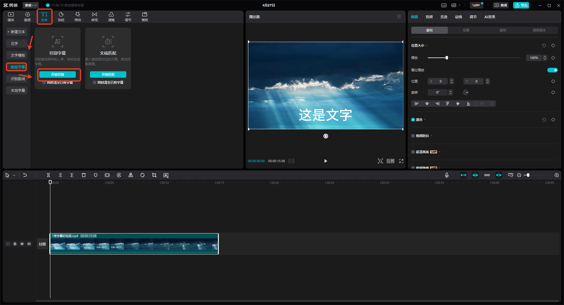Click the timeline zoom slider handle

[x=528, y=175]
